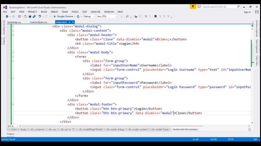Open the Google Chrome browser target dropdown
The height and width of the screenshot is (146, 261).
click(x=75, y=16)
